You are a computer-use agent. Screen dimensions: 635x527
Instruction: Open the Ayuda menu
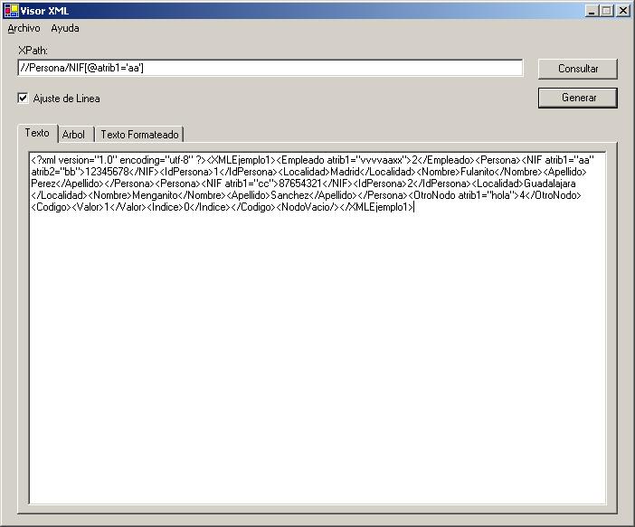pyautogui.click(x=65, y=28)
